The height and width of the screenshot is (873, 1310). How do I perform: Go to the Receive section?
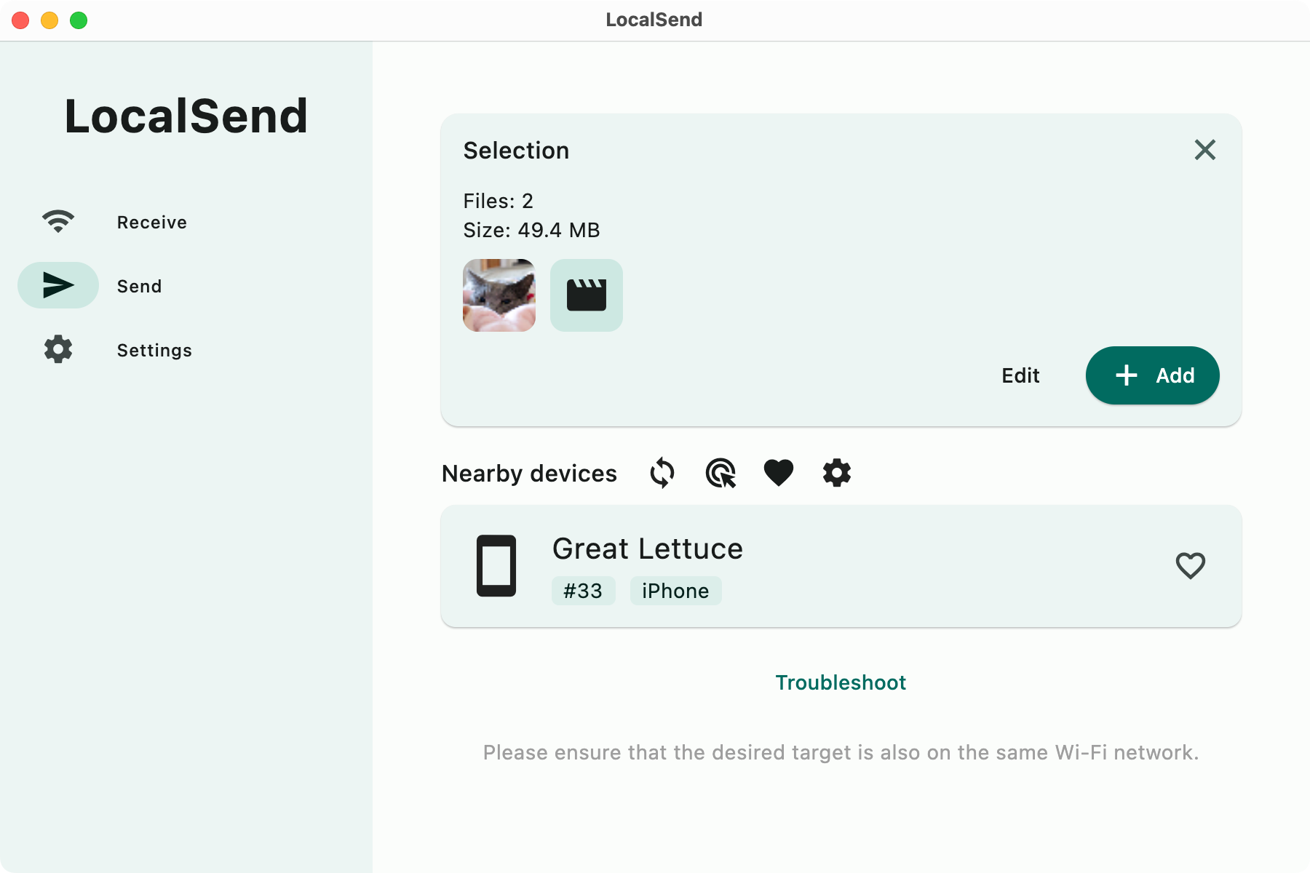pos(151,222)
